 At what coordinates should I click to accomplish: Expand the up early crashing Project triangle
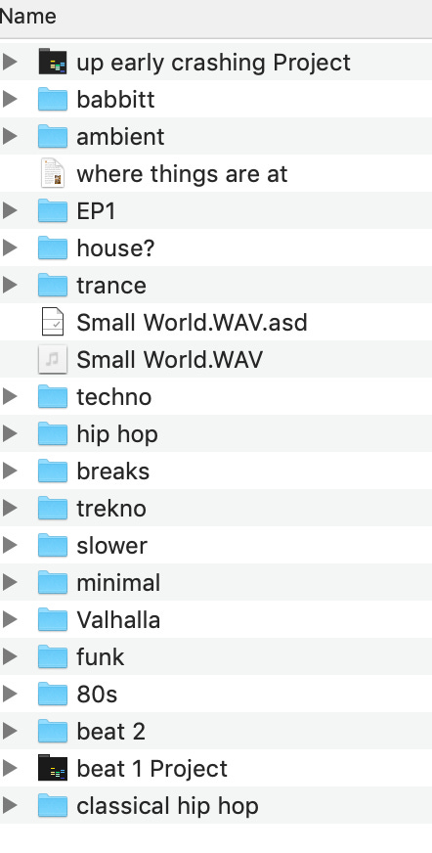(9, 62)
